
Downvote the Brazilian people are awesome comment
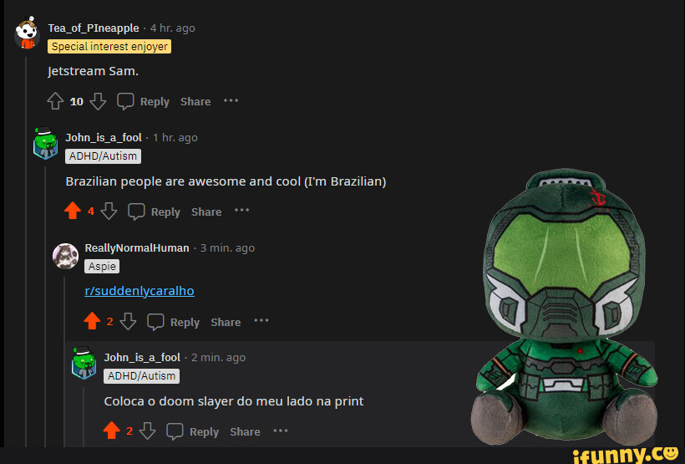point(109,211)
